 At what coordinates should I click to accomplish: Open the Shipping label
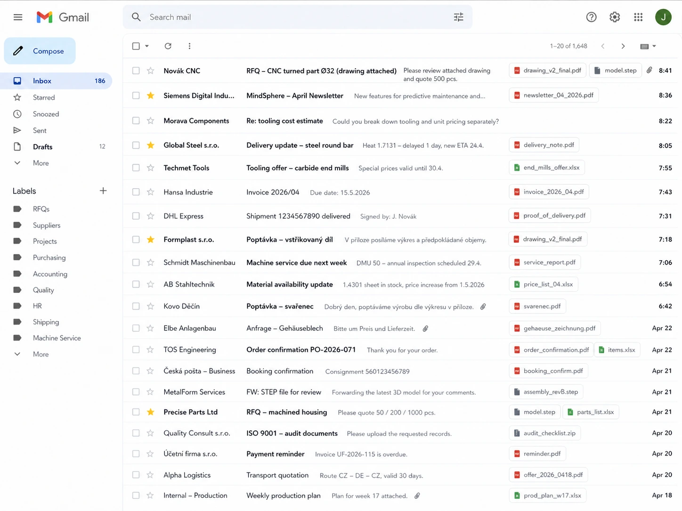(46, 322)
